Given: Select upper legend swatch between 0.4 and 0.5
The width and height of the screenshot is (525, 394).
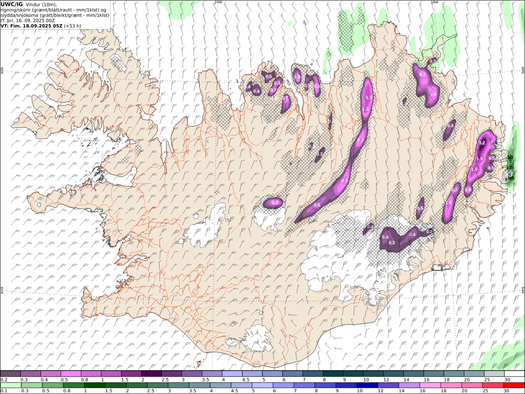Looking at the screenshot, I should [x=50, y=373].
